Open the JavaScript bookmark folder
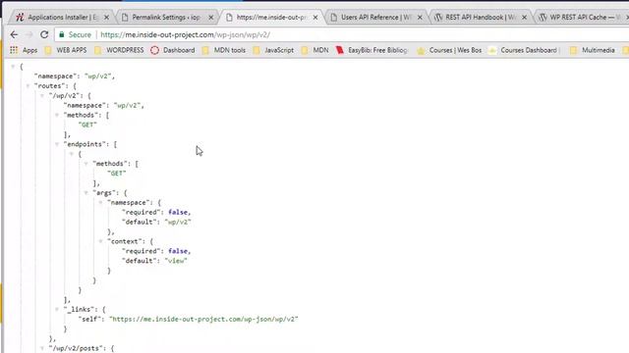 point(273,50)
